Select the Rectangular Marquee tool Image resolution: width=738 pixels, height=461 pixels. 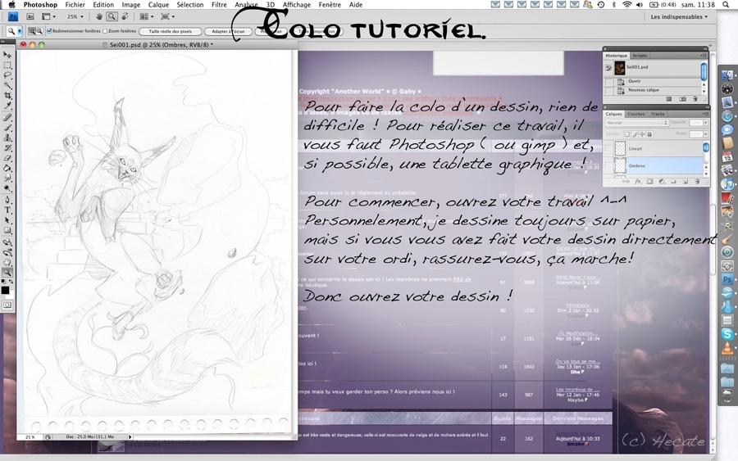pyautogui.click(x=7, y=66)
